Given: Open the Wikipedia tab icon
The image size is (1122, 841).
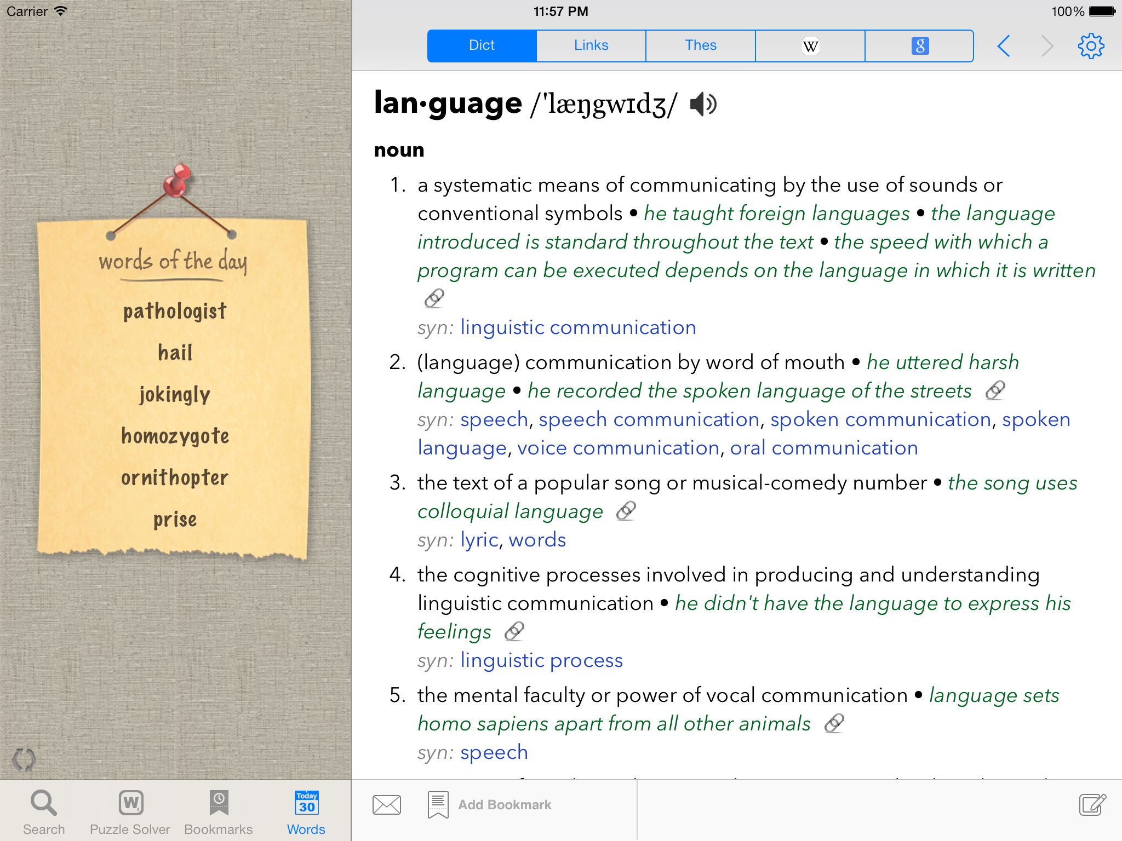Looking at the screenshot, I should [x=810, y=46].
